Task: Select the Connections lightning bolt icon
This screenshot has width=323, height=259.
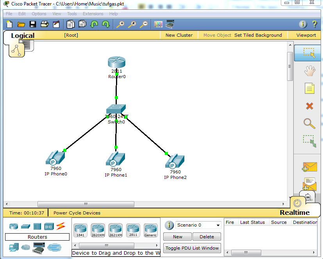Action: 61,226
